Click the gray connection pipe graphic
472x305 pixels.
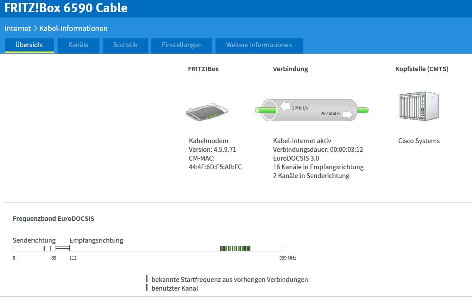[x=311, y=110]
